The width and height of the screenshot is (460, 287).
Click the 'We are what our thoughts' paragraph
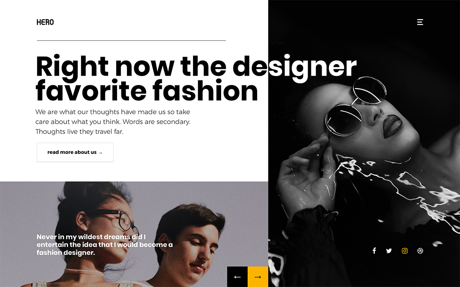click(113, 122)
